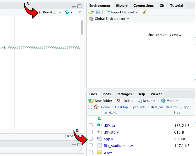Clear the environment with the broom icon
The width and height of the screenshot is (196, 156).
tap(144, 12)
